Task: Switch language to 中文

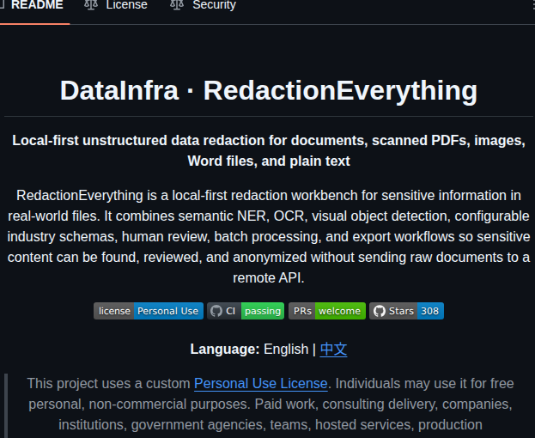Action: [333, 349]
